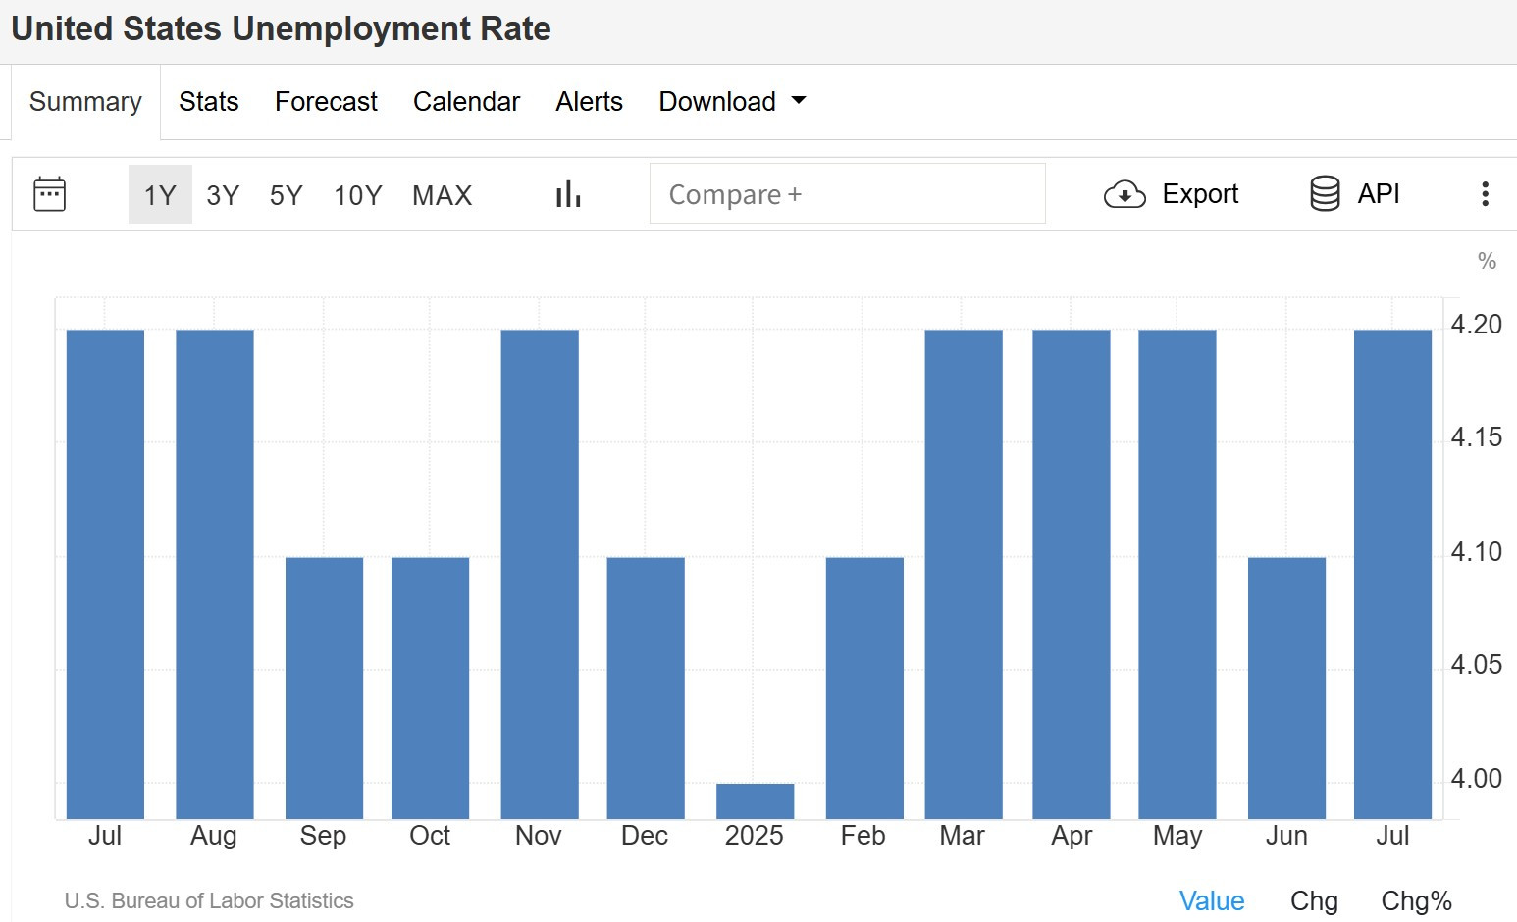Open the Forecast tab
The image size is (1517, 922).
326,101
